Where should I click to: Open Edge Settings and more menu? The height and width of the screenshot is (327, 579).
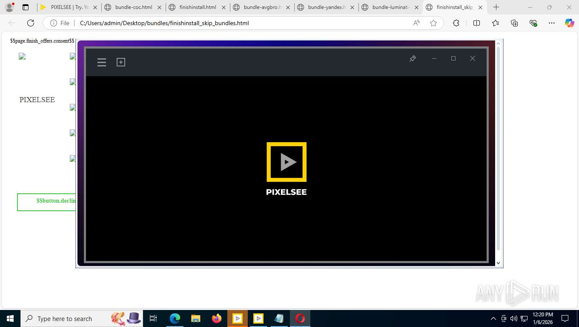[552, 23]
